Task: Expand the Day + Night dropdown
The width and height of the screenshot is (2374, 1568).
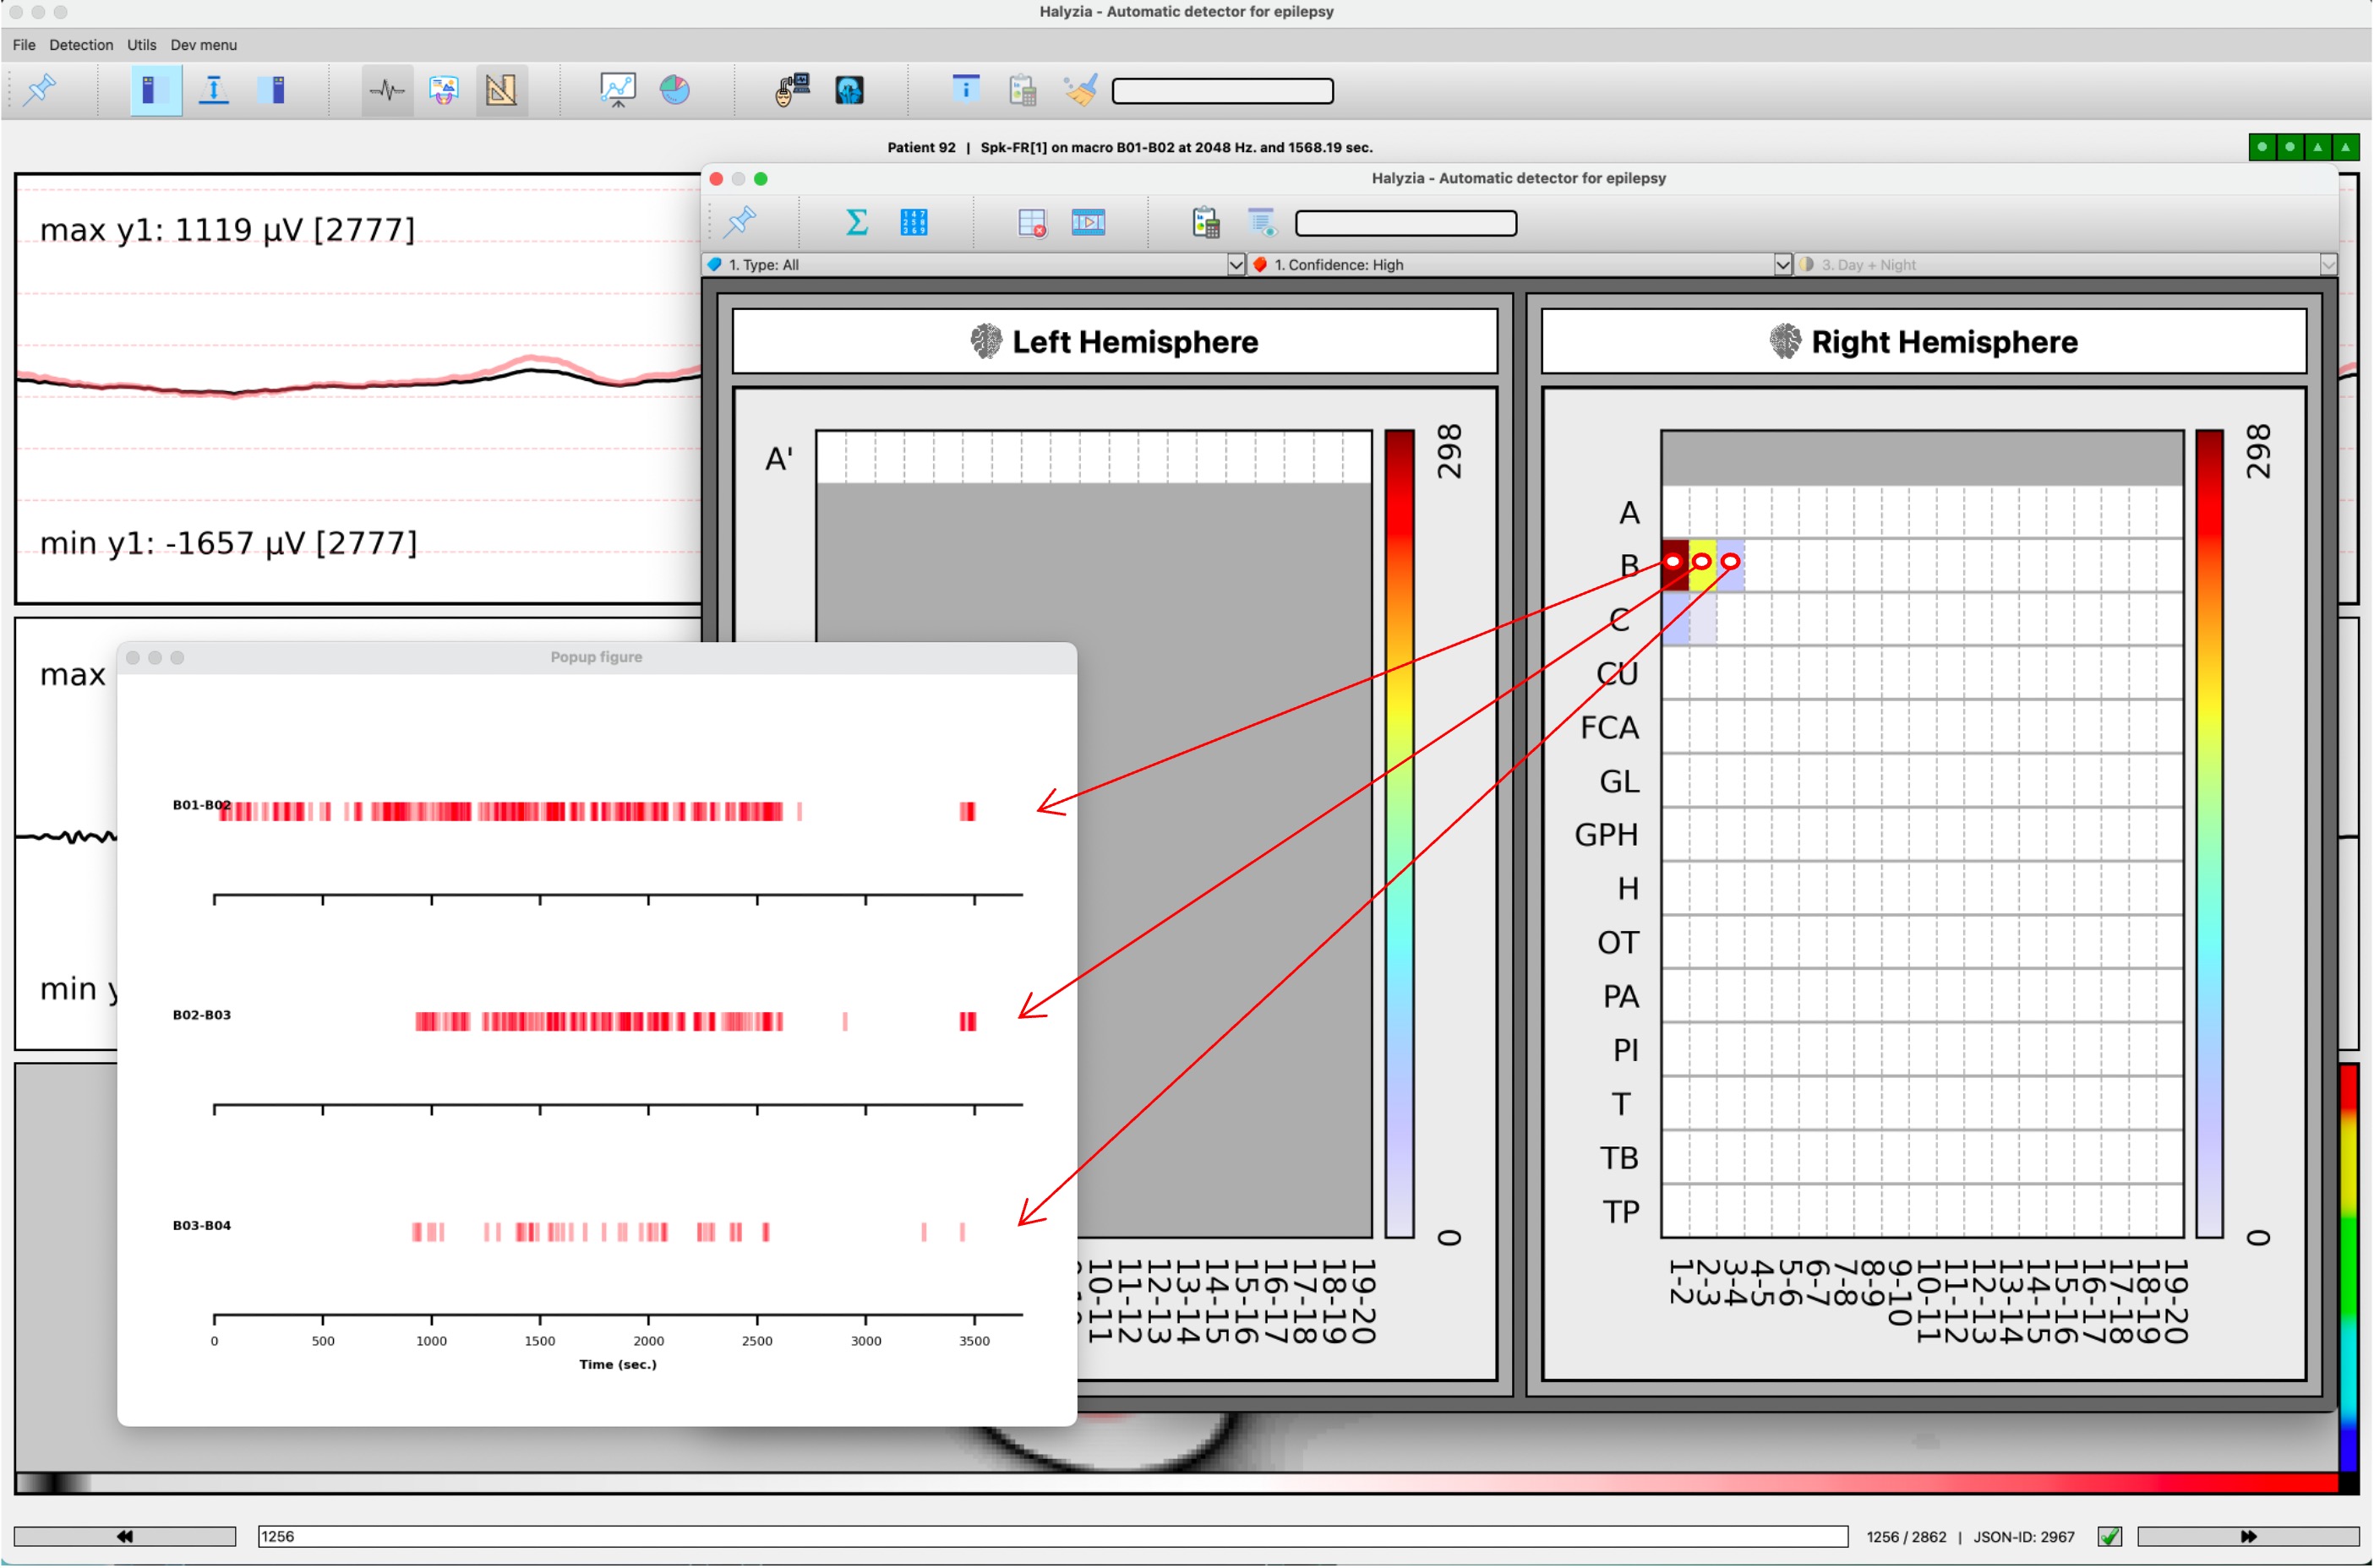Action: [x=2329, y=264]
